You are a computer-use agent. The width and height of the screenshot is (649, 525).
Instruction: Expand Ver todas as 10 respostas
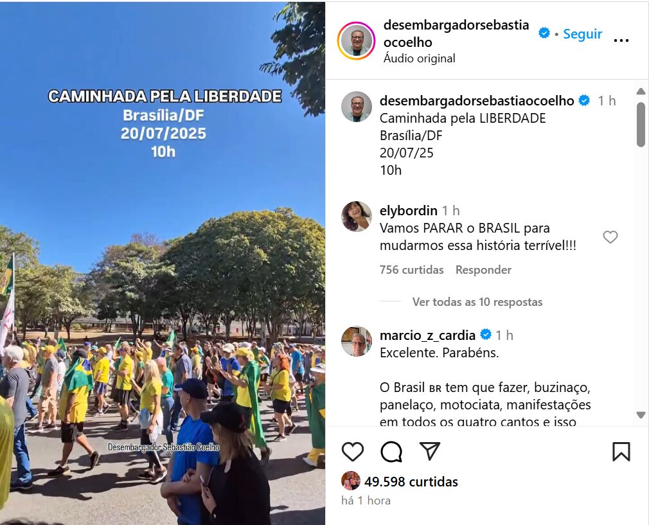point(477,302)
